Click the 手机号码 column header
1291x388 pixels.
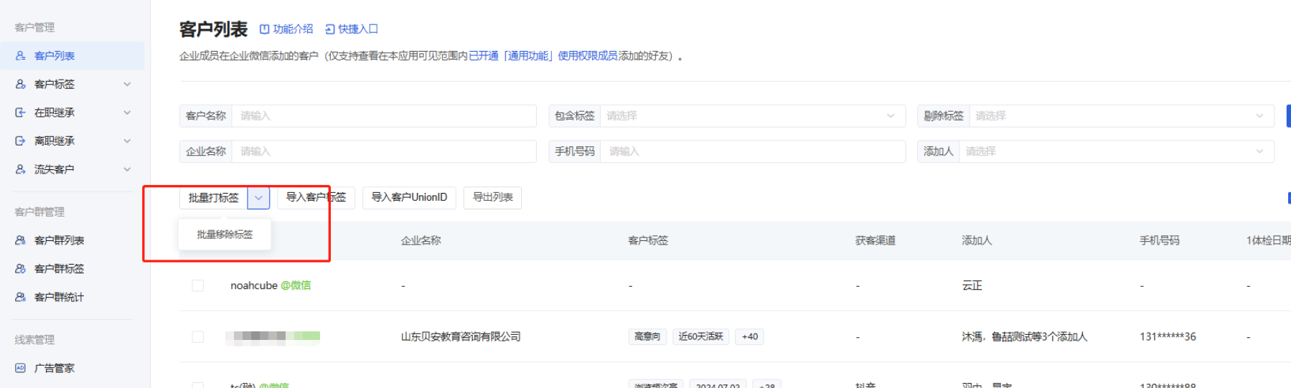pyautogui.click(x=1160, y=240)
